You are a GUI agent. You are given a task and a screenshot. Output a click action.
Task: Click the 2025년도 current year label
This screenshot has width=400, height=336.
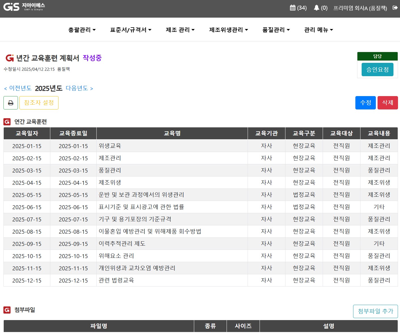(49, 88)
